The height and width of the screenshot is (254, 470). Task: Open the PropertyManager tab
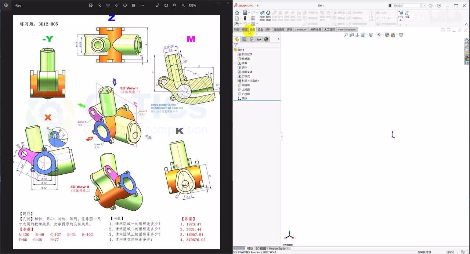pyautogui.click(x=244, y=39)
